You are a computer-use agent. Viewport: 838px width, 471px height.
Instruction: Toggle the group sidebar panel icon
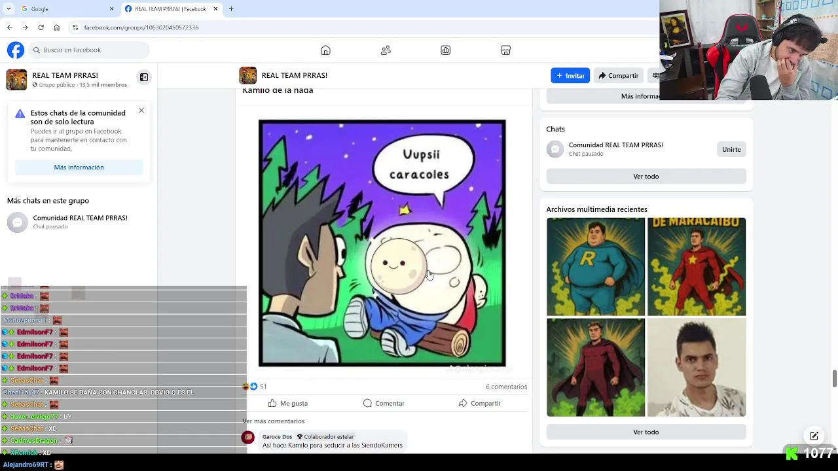click(x=144, y=77)
